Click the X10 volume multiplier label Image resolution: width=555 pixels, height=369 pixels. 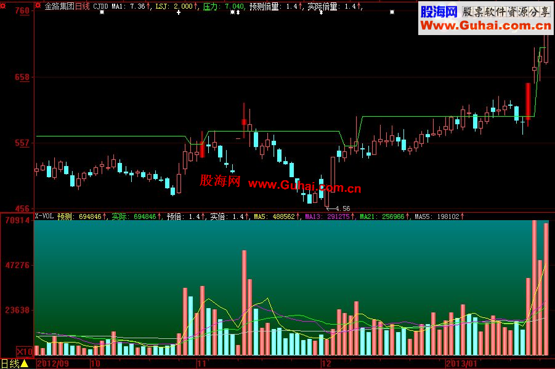coord(25,352)
